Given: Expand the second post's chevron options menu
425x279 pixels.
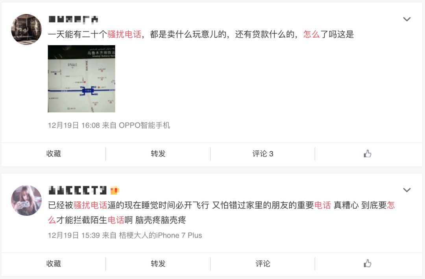Looking at the screenshot, I should (x=407, y=190).
